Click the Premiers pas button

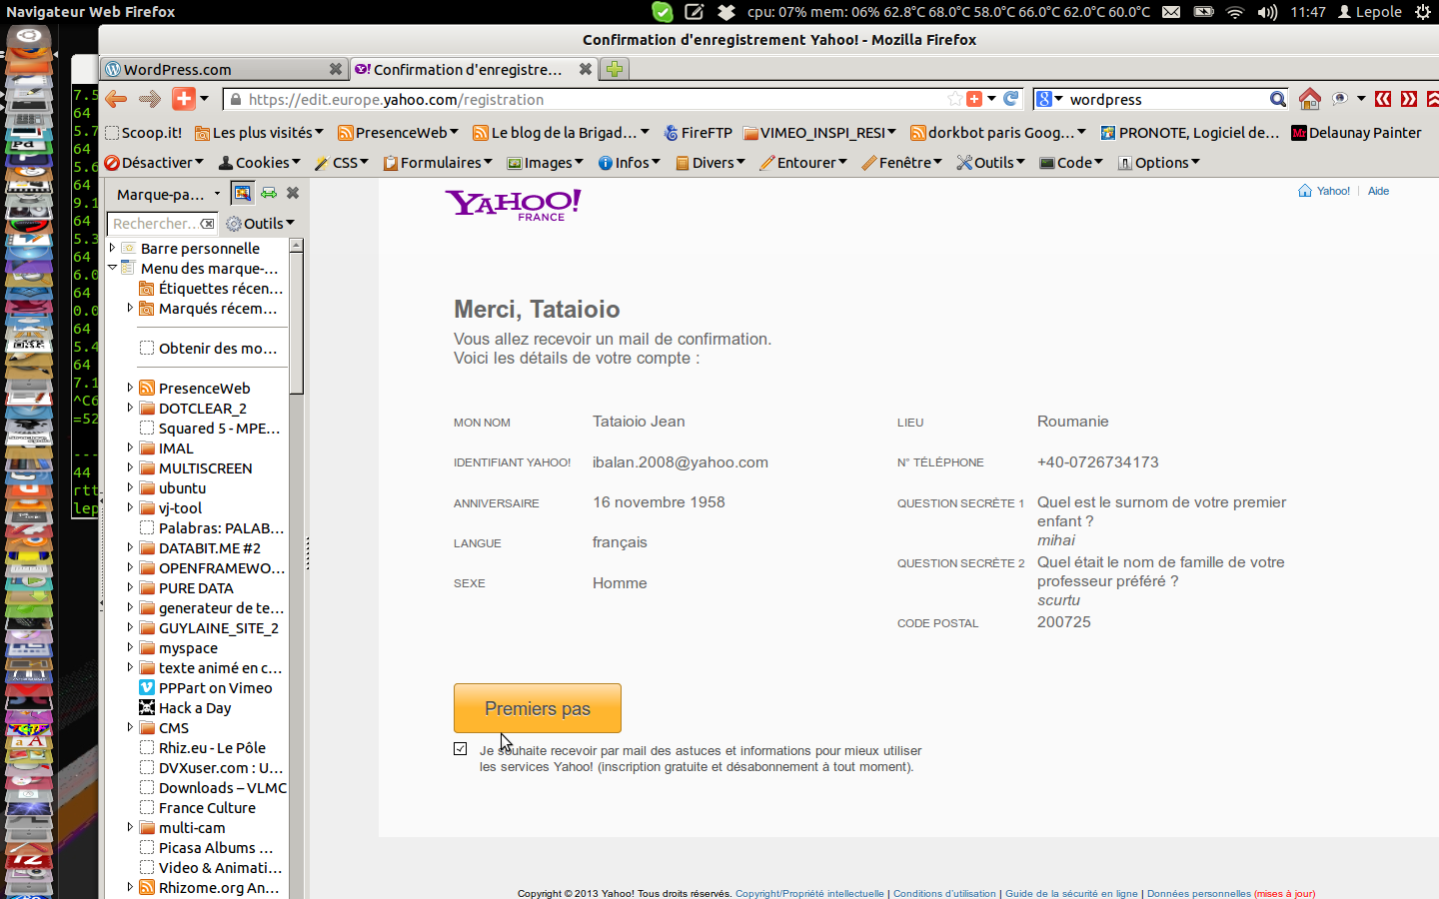[538, 708]
